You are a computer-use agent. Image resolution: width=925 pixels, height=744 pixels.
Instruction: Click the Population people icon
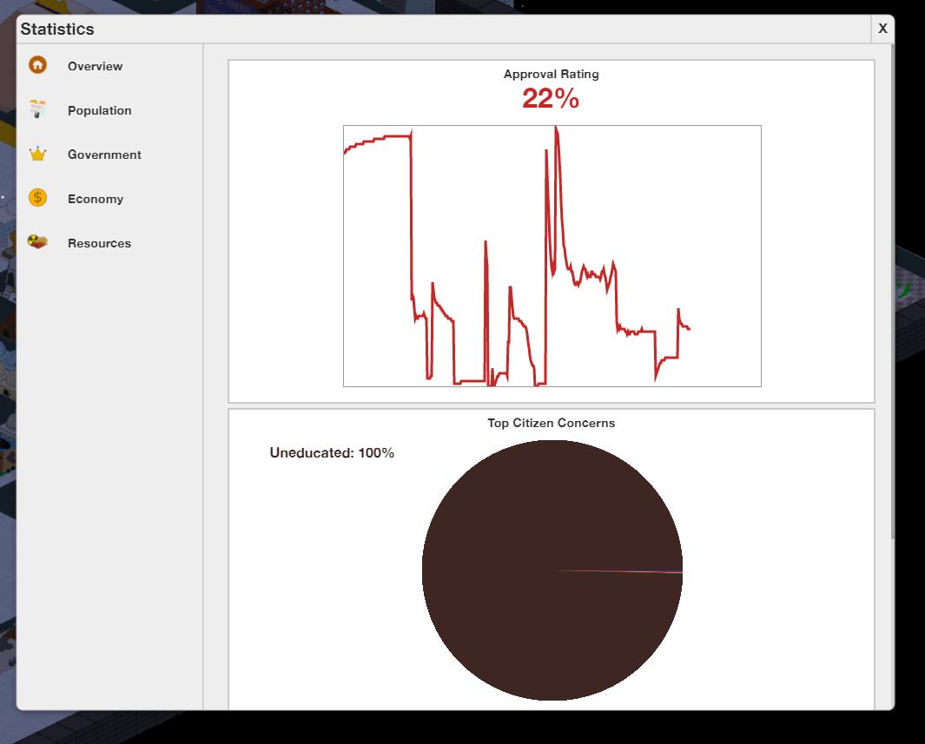[37, 109]
